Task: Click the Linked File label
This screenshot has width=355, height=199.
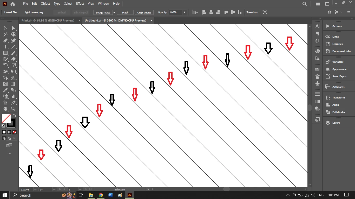Action: click(10, 12)
